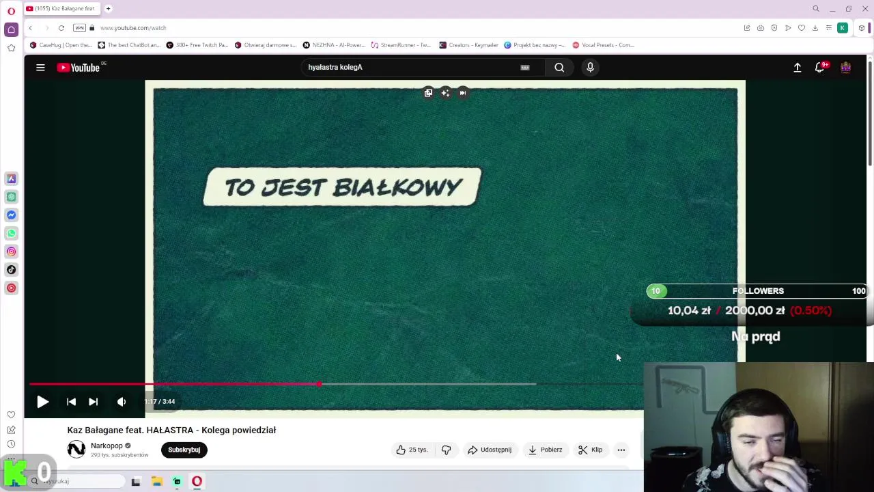Open the red player icon in Opera sidebar
Screen dimensions: 874x492
click(x=11, y=288)
